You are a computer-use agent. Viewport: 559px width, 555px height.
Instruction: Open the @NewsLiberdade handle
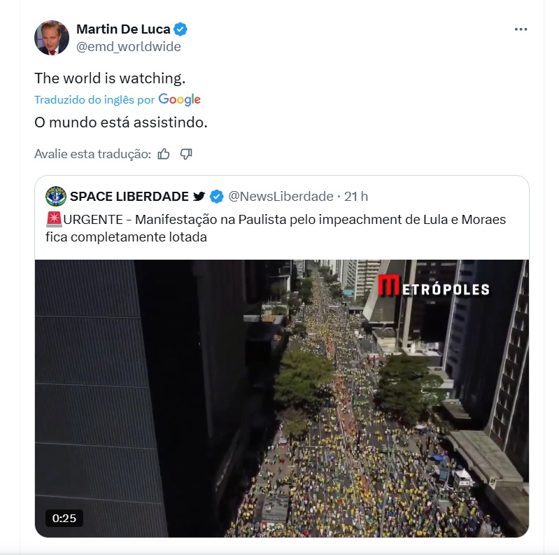[x=281, y=196]
